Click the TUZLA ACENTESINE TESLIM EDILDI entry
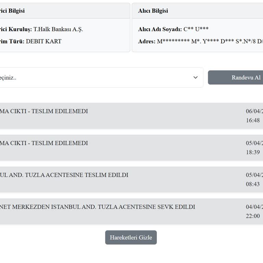The image size is (263, 263). coord(64,175)
